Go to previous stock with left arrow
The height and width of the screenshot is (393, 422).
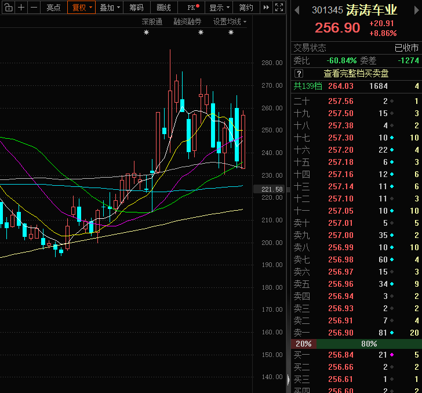(297, 10)
